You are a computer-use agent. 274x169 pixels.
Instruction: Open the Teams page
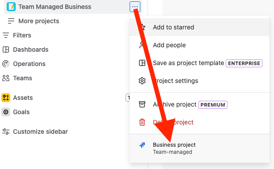[22, 78]
